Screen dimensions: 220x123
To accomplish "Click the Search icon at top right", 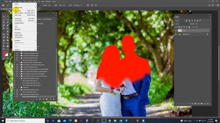I will click(x=209, y=5).
